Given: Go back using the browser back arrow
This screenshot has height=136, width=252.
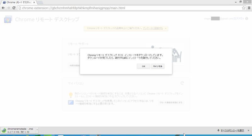Looking at the screenshot, I should (x=3, y=8).
